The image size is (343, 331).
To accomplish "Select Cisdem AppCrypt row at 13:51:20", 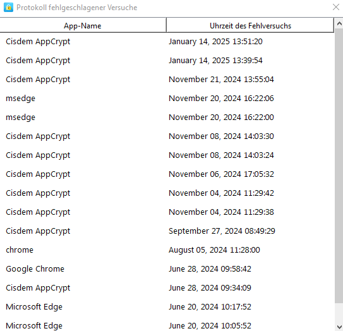I will [167, 41].
